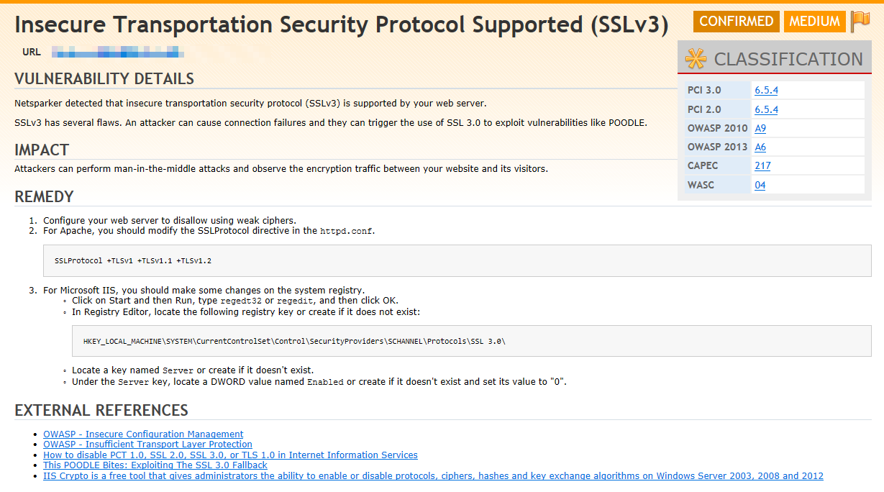Open the OWASP Insufficient Transport Layer Protection link
884x492 pixels.
[147, 444]
